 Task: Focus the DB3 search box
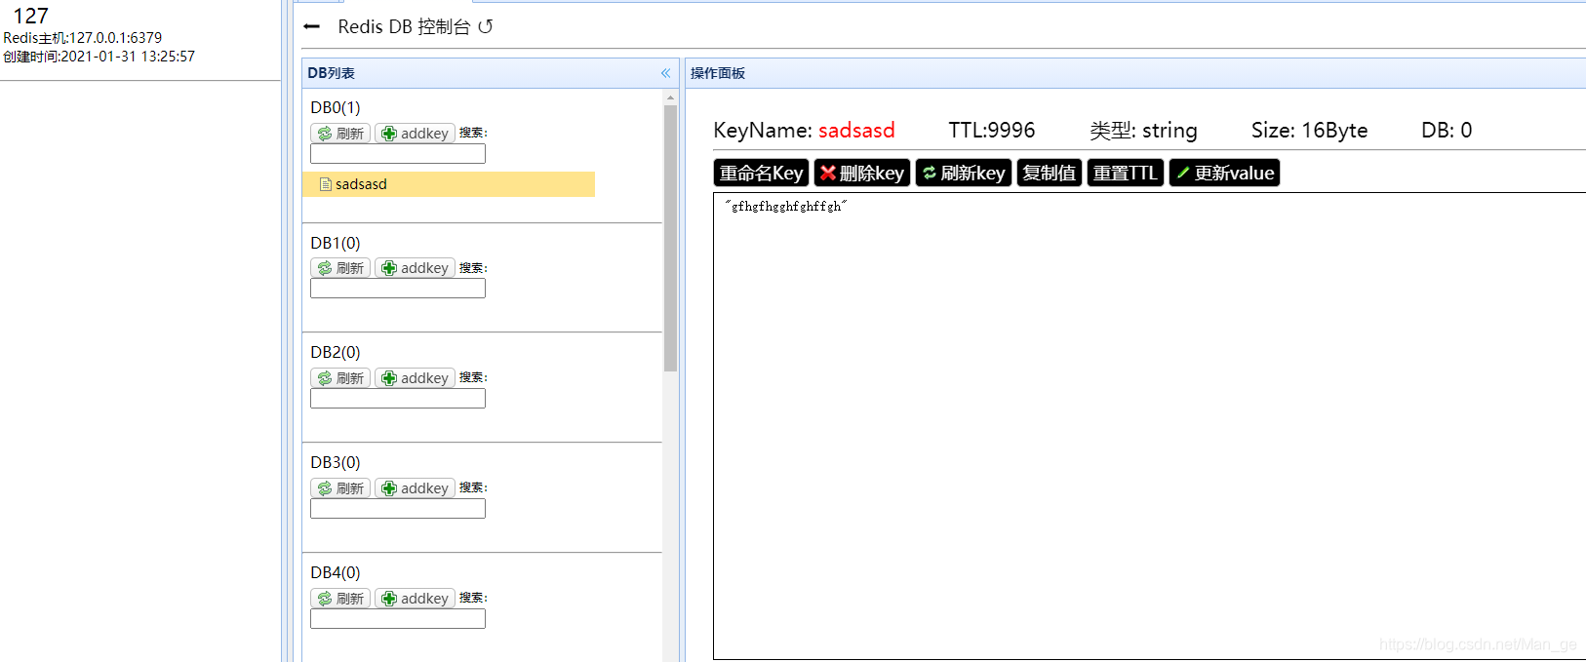pos(398,509)
